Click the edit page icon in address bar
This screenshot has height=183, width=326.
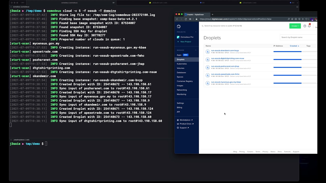(x=292, y=19)
